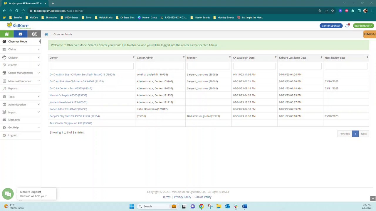Expand the Children sidebar menu
376x211 pixels.
[x=21, y=58]
